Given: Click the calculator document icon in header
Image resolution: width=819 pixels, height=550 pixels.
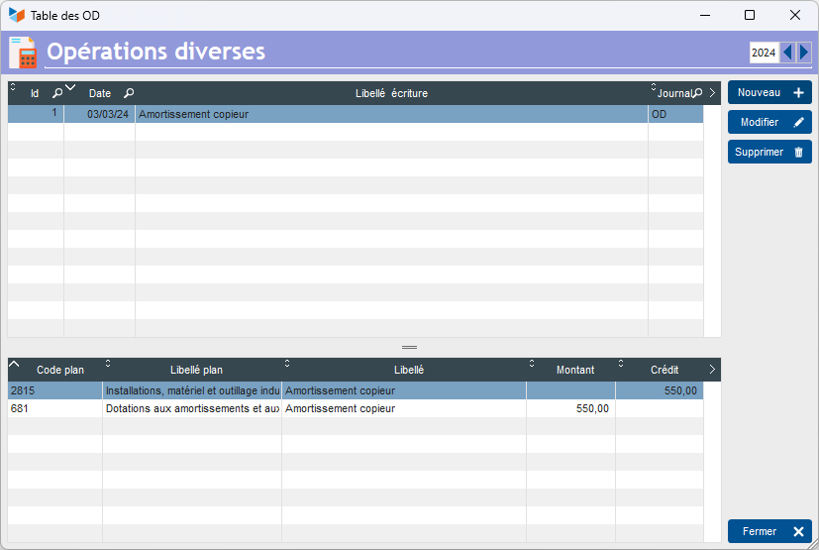Looking at the screenshot, I should pos(22,53).
